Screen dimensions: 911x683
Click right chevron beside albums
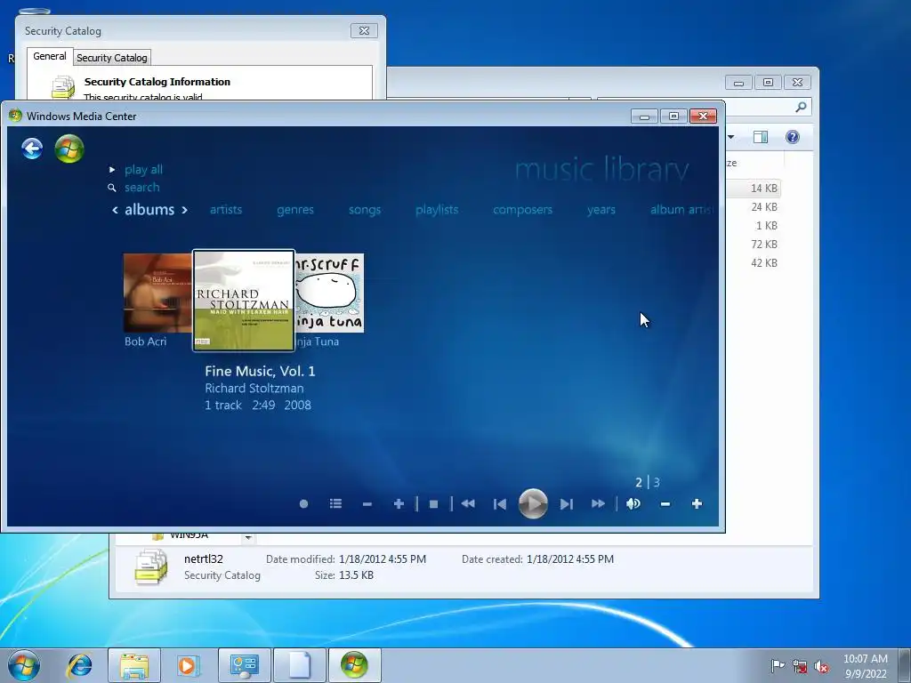[184, 210]
